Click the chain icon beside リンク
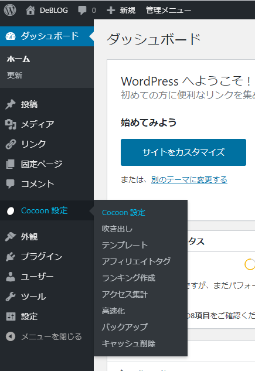 11,144
